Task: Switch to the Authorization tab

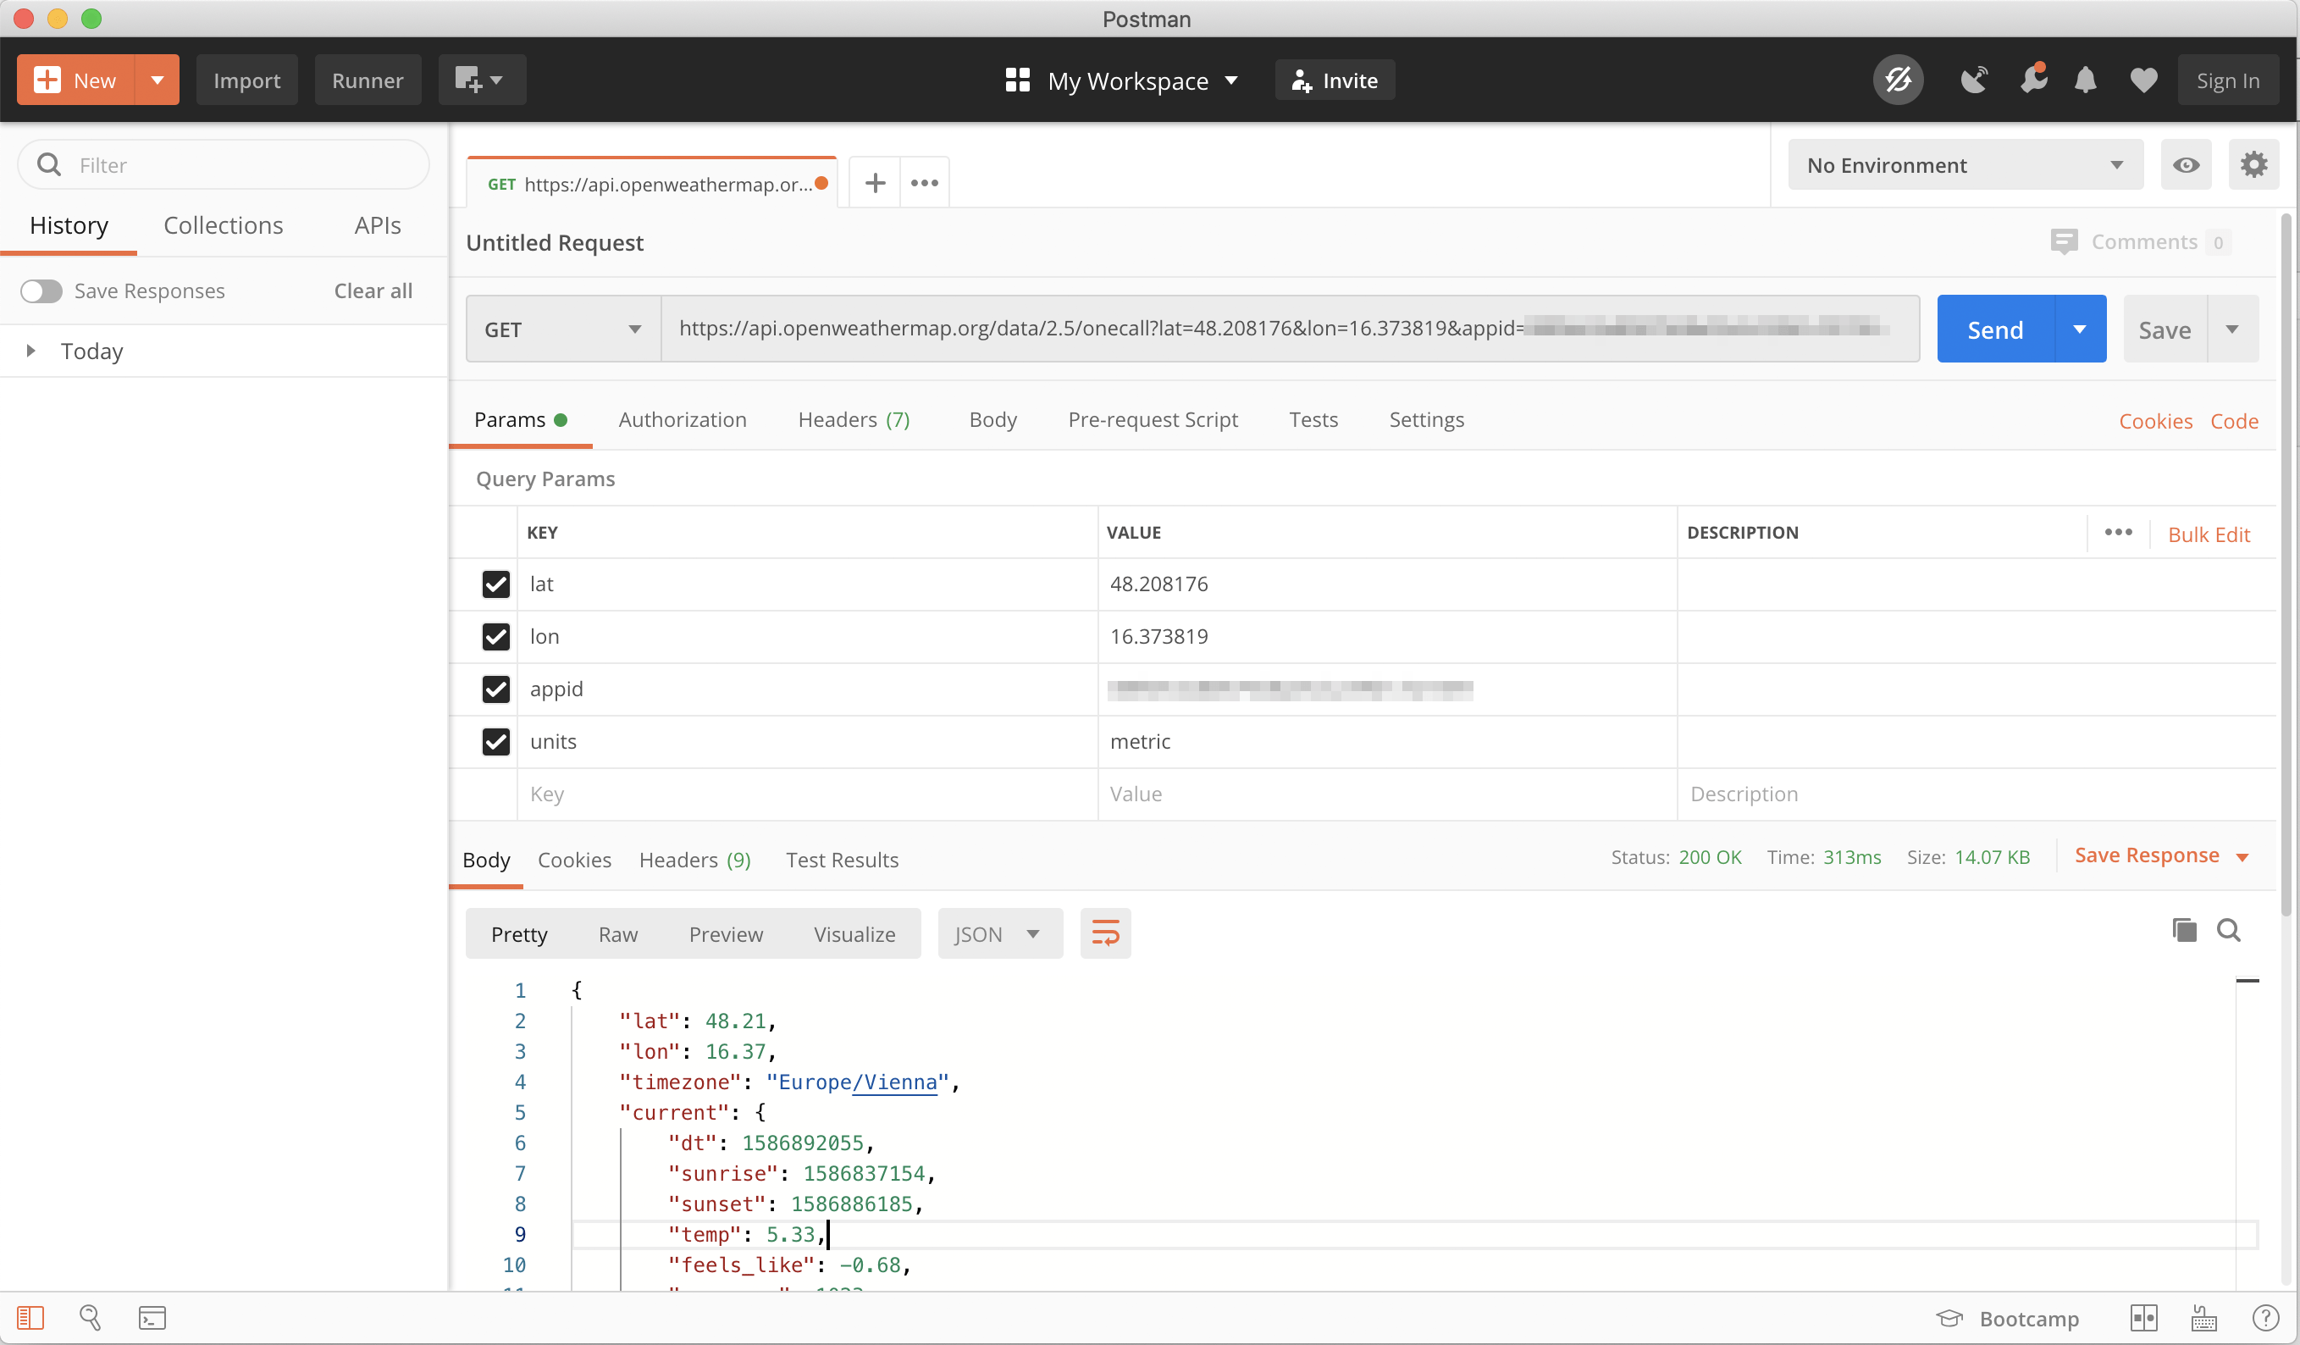Action: [682, 420]
